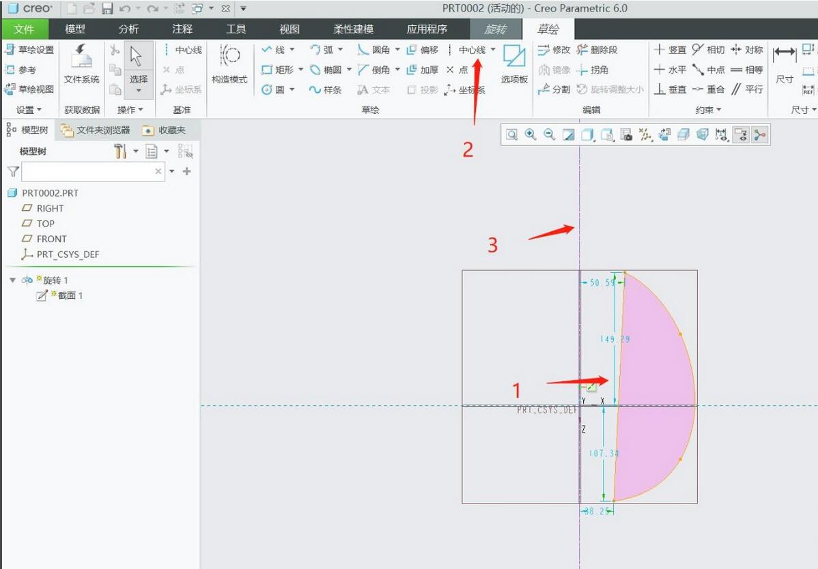Toggle the rightmost graphics toolbar tree icon
Viewport: 818px width, 569px height.
(760, 135)
